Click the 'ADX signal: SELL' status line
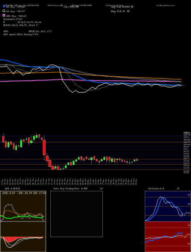 (21, 34)
